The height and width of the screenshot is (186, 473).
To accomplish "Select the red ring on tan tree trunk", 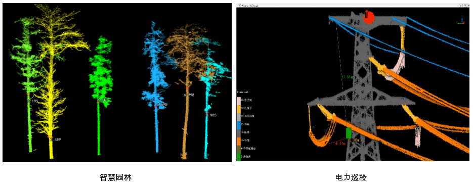I will point(187,88).
